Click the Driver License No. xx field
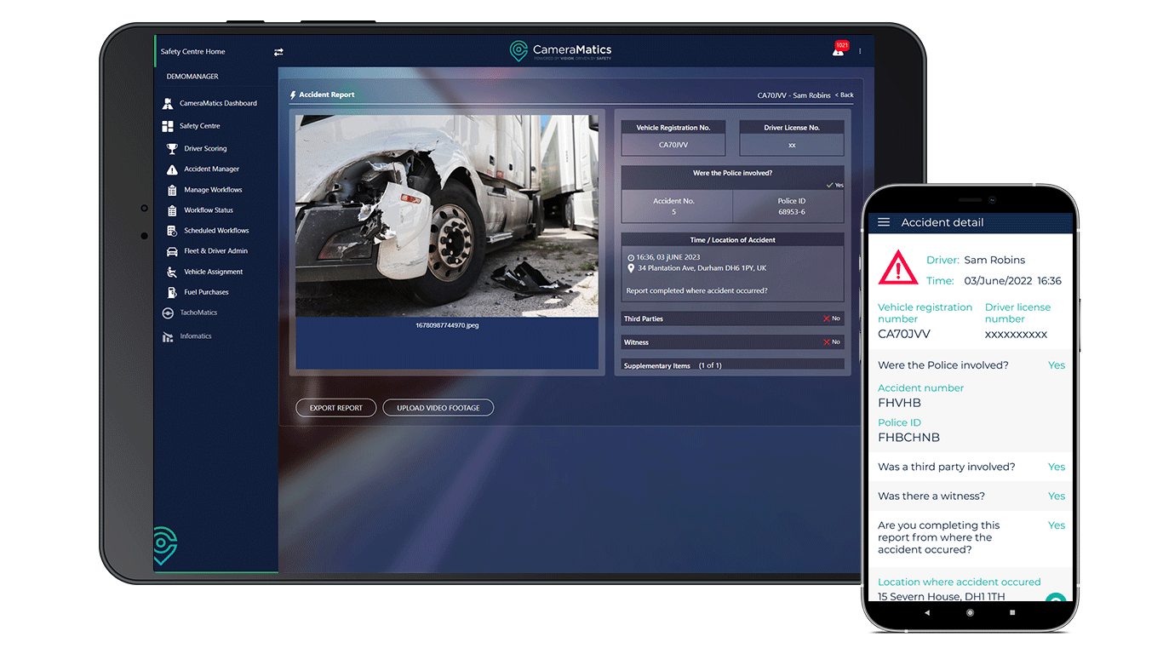1163x654 pixels. point(792,145)
